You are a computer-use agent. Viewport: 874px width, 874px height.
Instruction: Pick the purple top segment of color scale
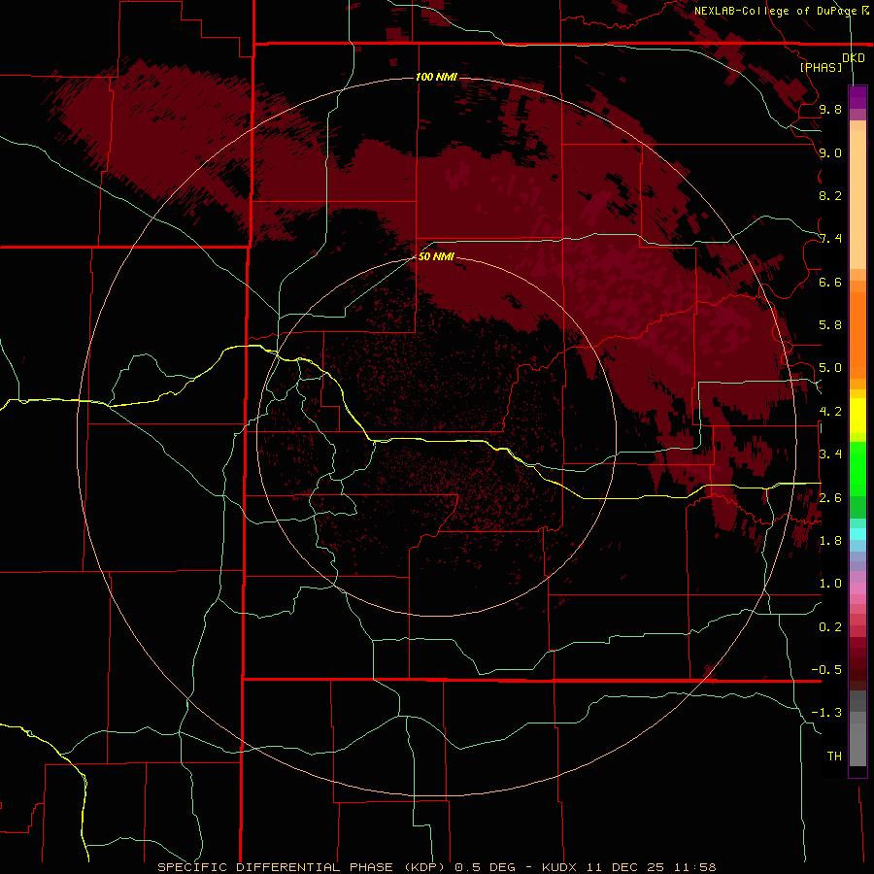point(857,97)
